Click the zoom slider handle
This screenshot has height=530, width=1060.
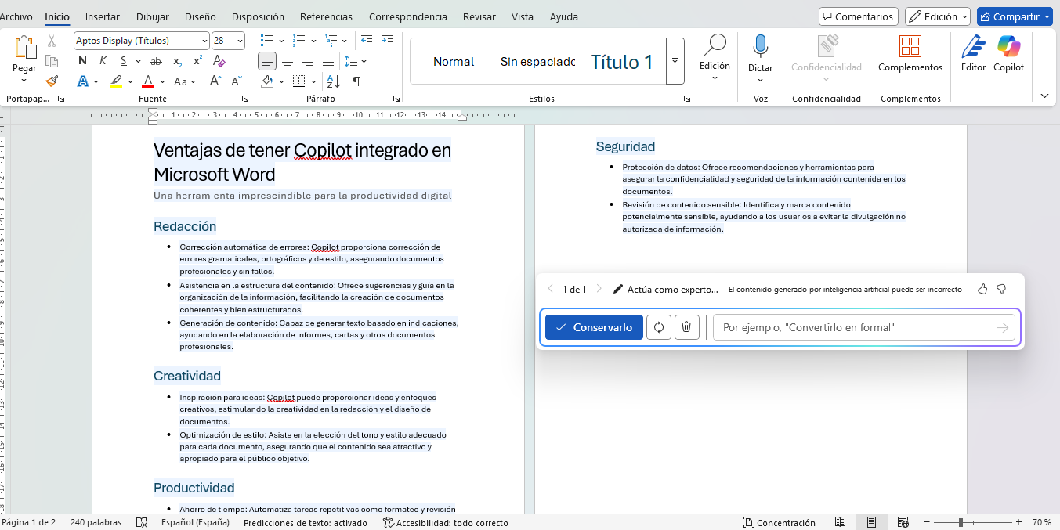click(x=961, y=522)
